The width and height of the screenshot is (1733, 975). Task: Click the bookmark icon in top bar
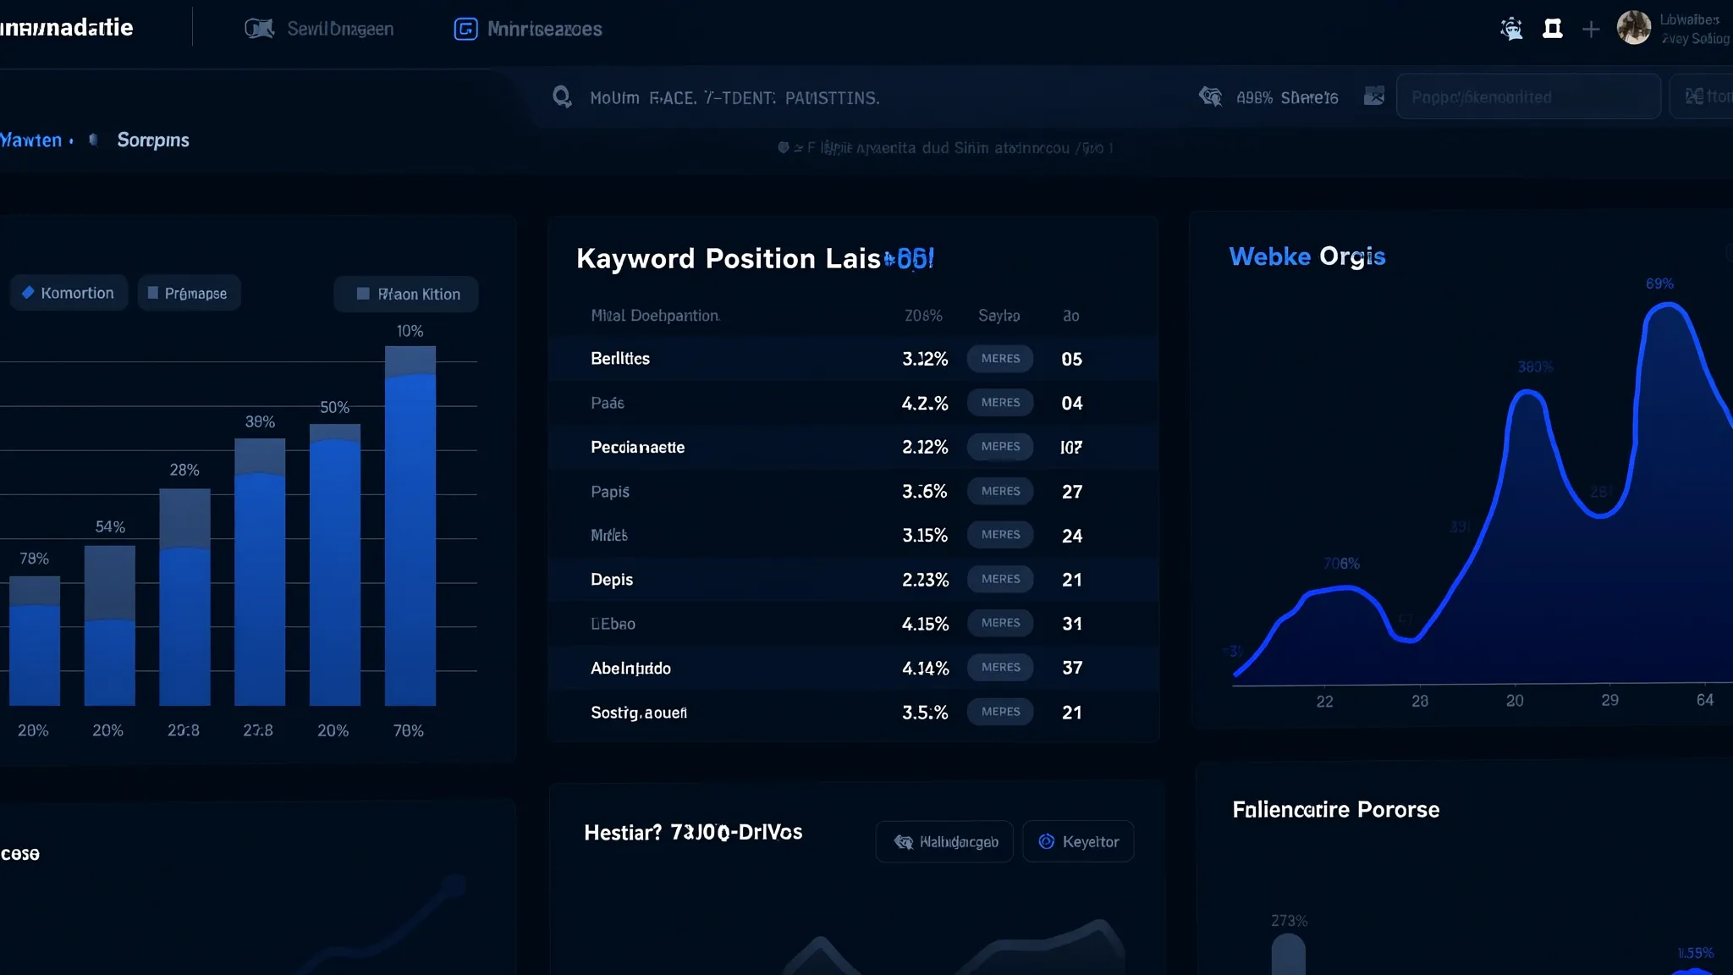[1552, 29]
